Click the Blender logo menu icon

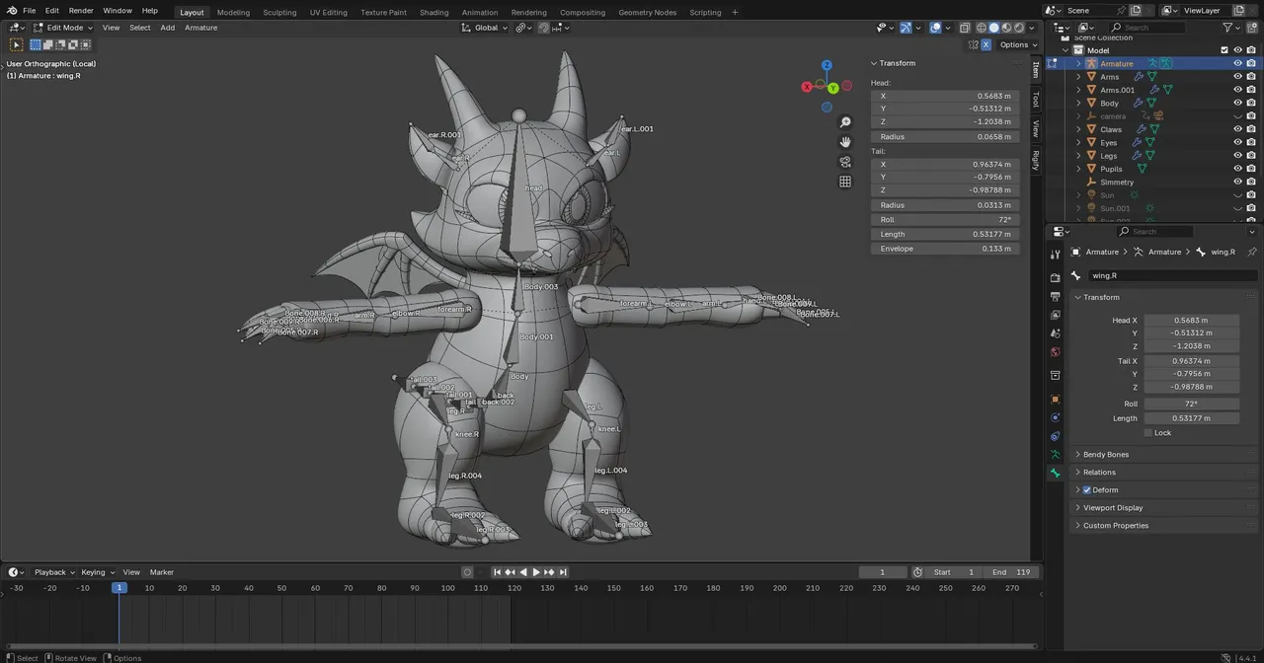click(x=12, y=11)
